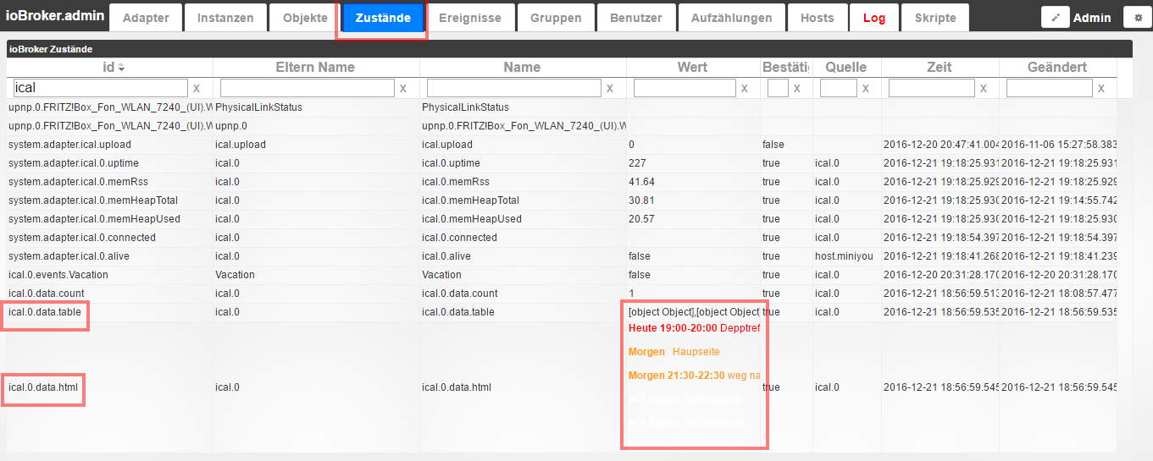Screen dimensions: 1153x461
Task: Click the red Heute 19:00-20:00 entry
Action: coord(694,327)
